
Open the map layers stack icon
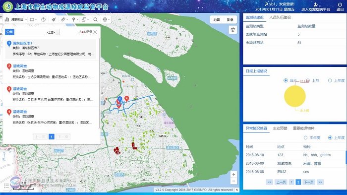click(232, 29)
